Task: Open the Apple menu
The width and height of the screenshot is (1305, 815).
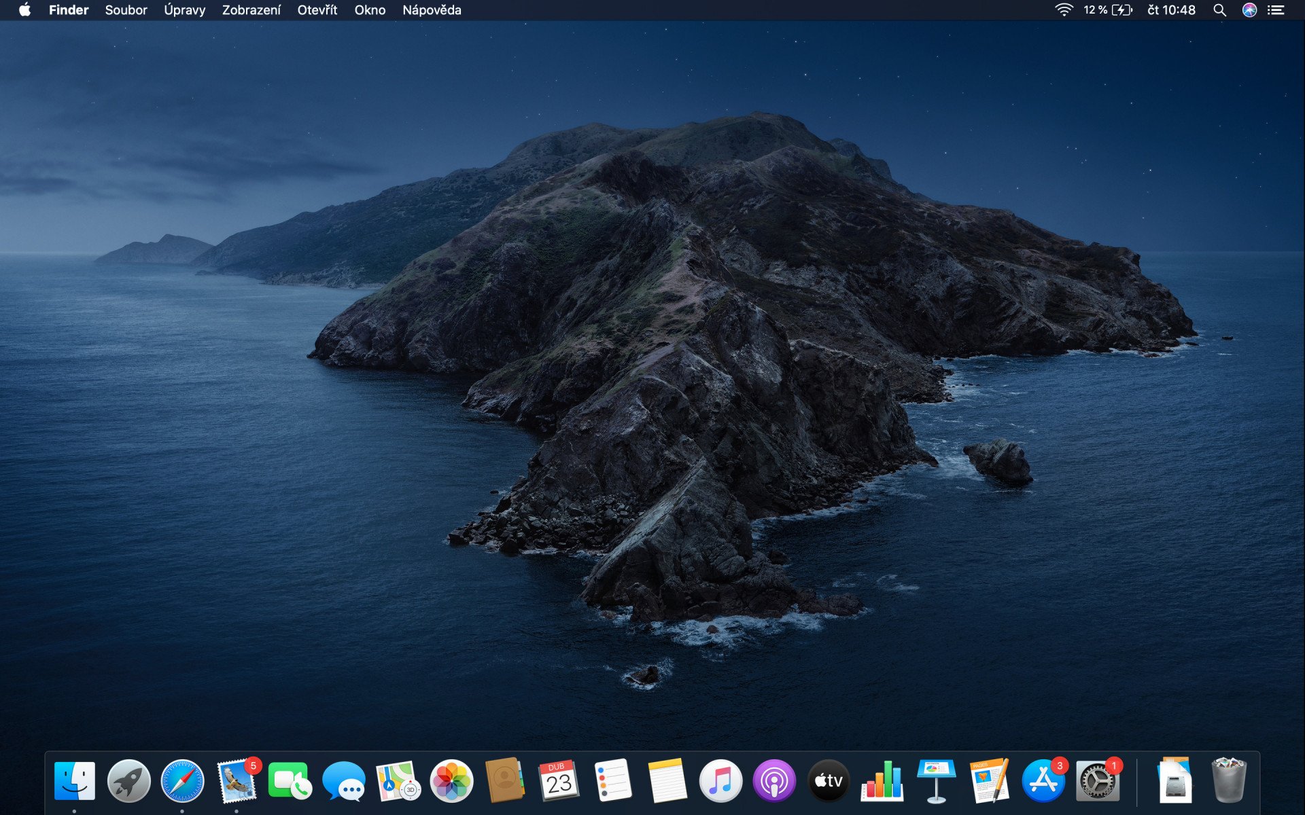Action: [24, 10]
